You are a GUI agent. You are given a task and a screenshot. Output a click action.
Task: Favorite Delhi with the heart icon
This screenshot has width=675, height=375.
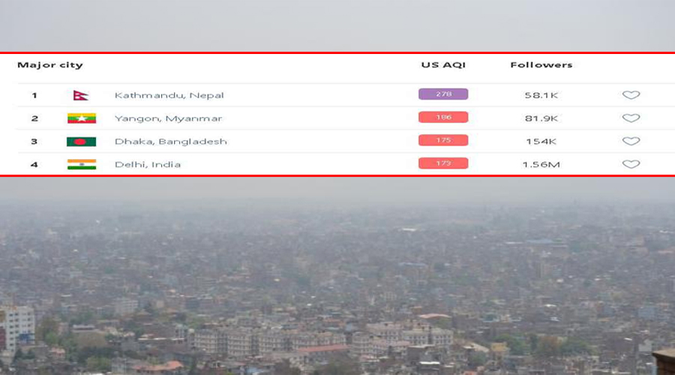point(631,164)
